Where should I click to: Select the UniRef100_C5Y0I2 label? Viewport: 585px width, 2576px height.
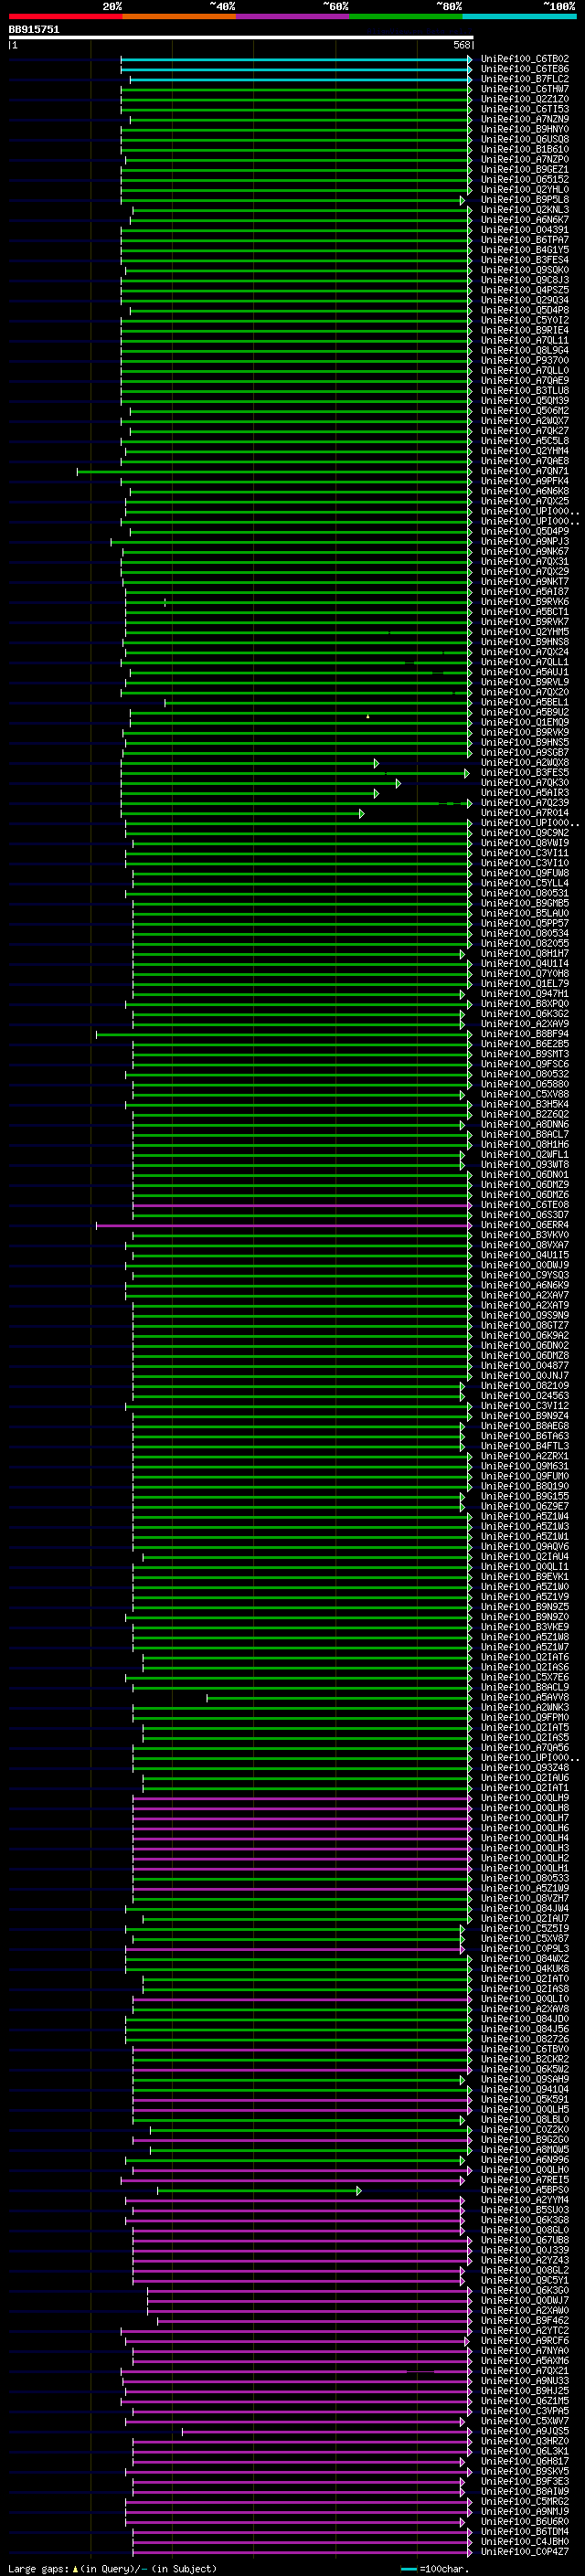point(525,320)
